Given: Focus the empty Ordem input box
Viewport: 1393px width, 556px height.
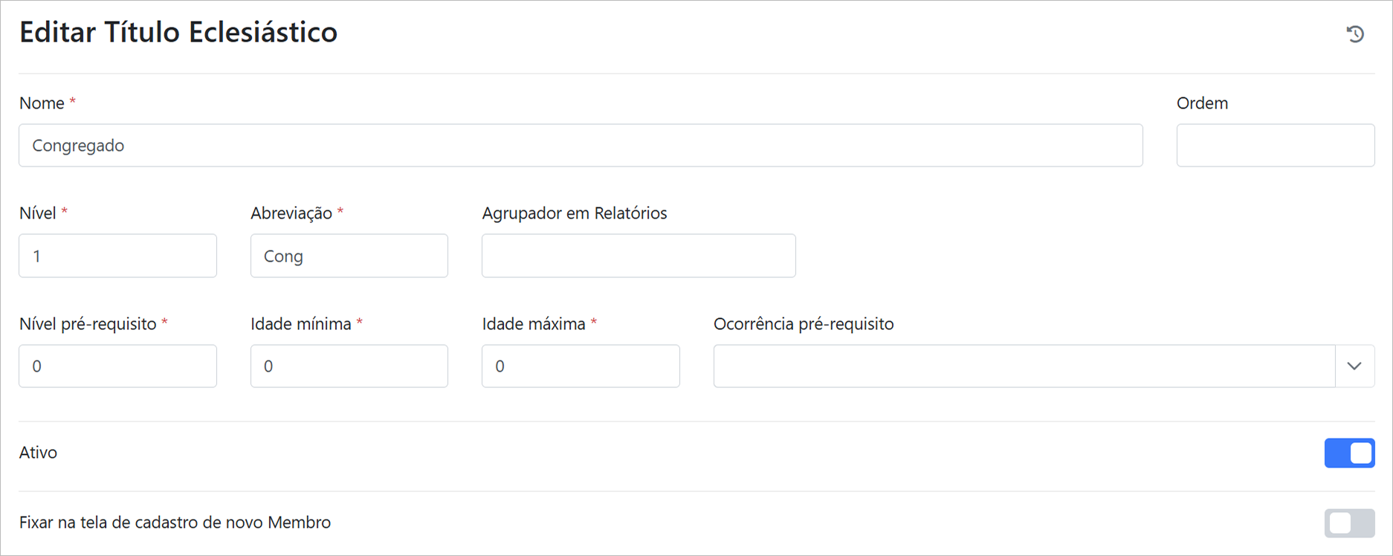Looking at the screenshot, I should point(1275,146).
